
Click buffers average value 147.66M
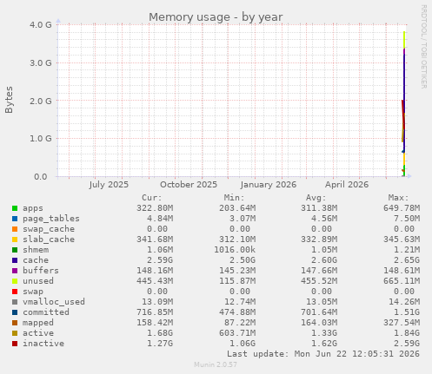[319, 271]
